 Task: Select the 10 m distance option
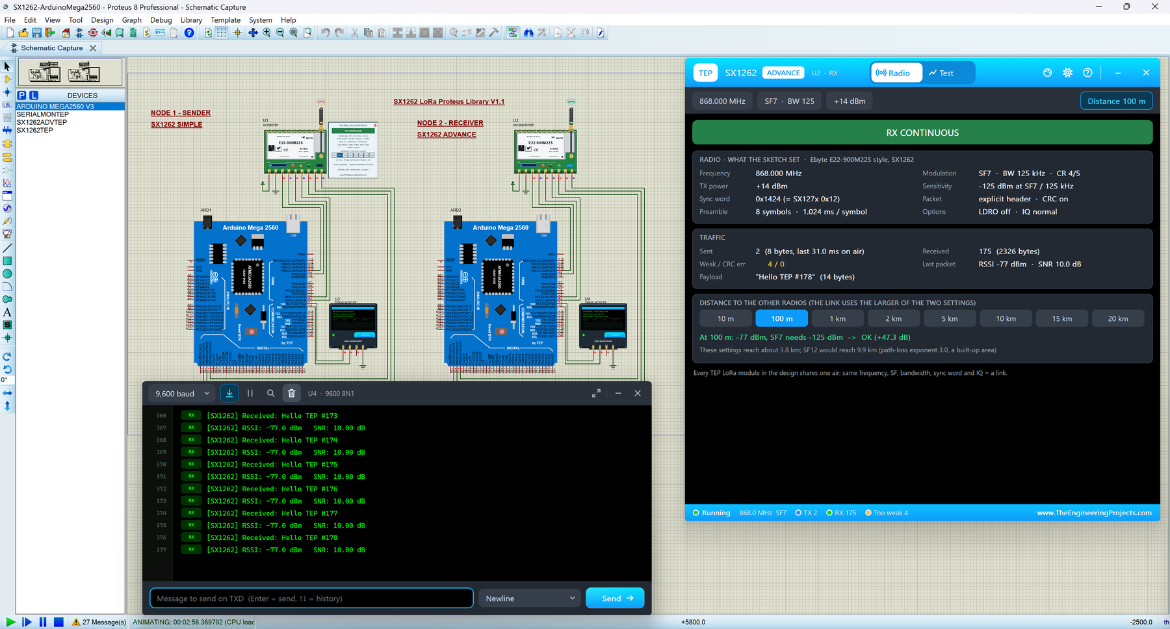[x=725, y=318]
